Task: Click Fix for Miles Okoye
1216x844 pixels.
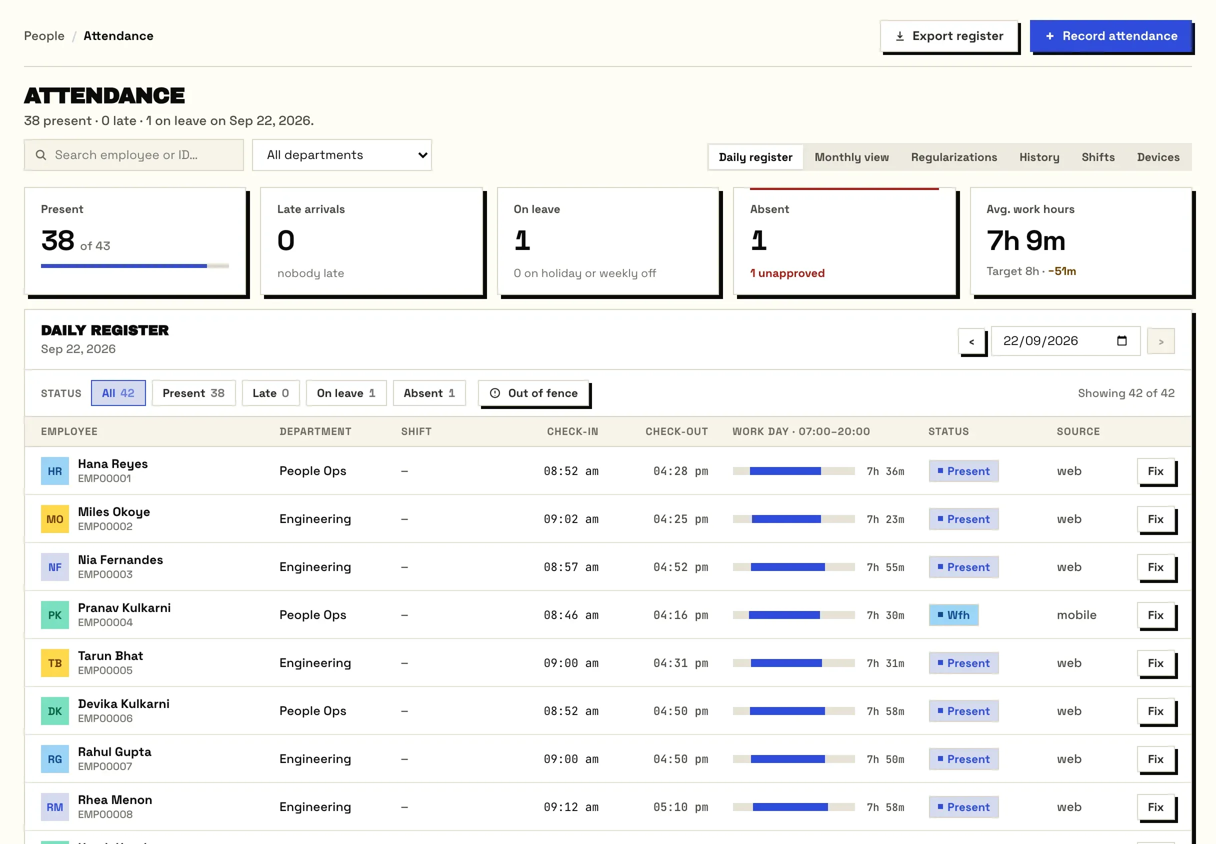Action: point(1155,519)
